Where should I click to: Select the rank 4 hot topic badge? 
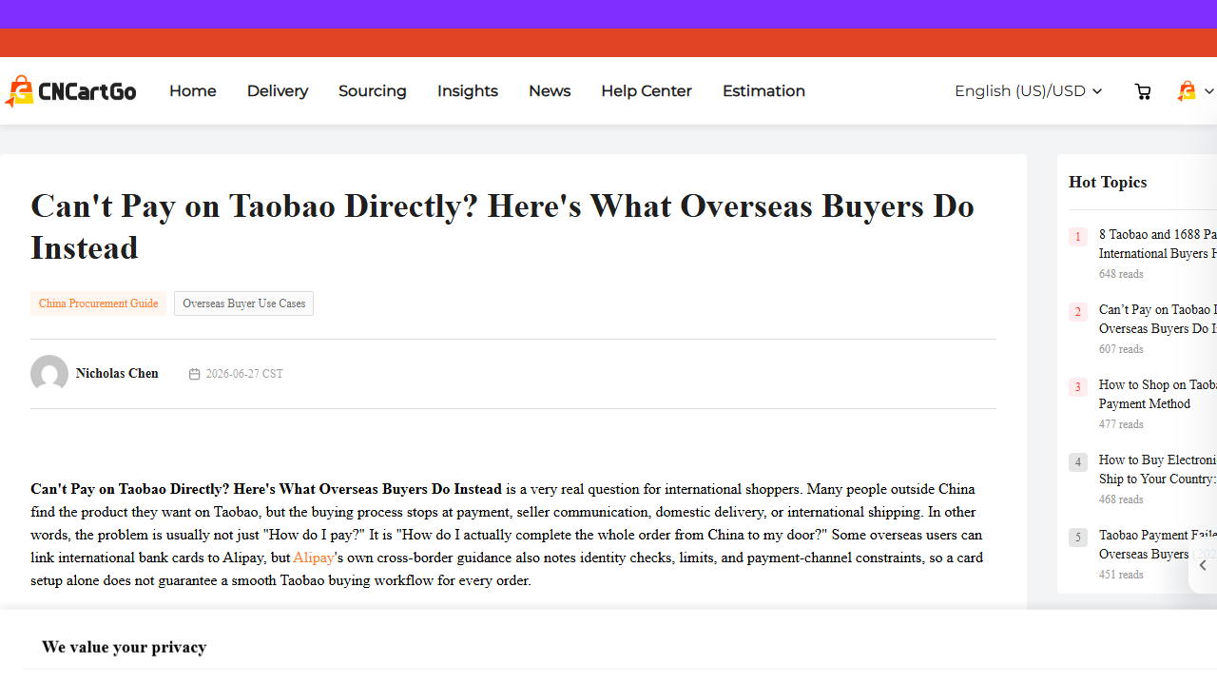point(1078,462)
